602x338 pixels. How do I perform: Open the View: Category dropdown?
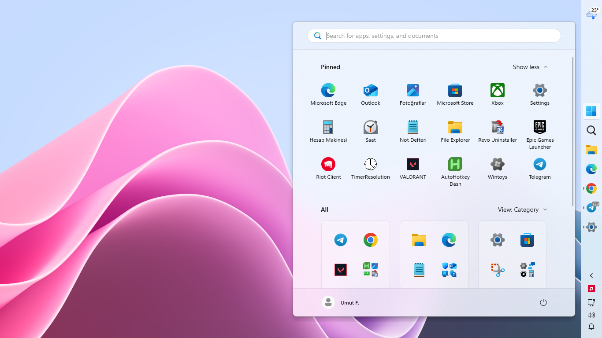[x=523, y=209]
